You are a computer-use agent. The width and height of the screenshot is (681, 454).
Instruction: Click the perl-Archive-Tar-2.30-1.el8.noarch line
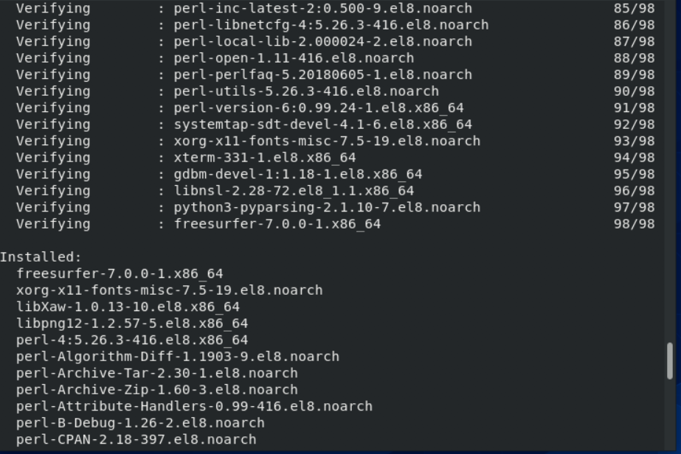click(x=157, y=373)
